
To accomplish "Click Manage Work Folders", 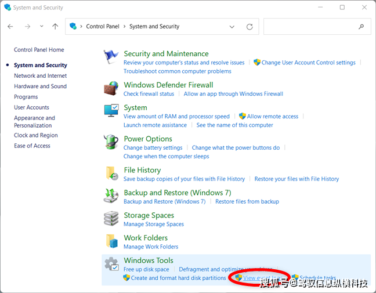I will click(151, 247).
